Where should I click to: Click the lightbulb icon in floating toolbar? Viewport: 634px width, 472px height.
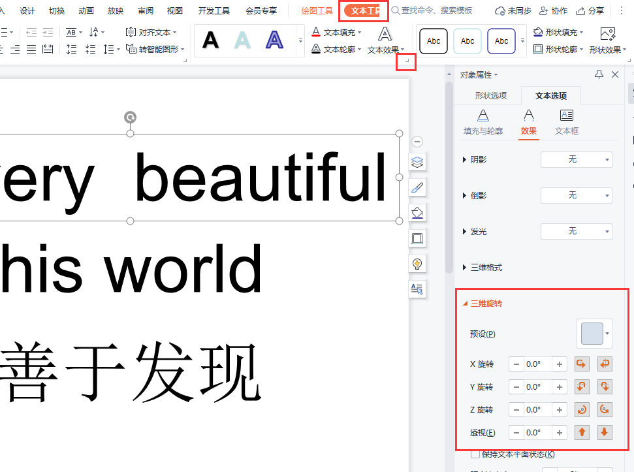coord(417,264)
